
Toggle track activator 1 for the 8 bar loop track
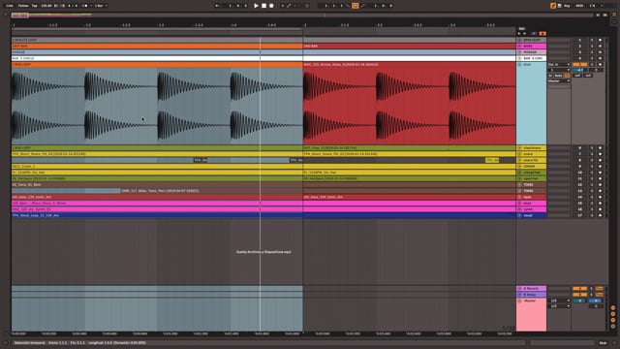(580, 40)
